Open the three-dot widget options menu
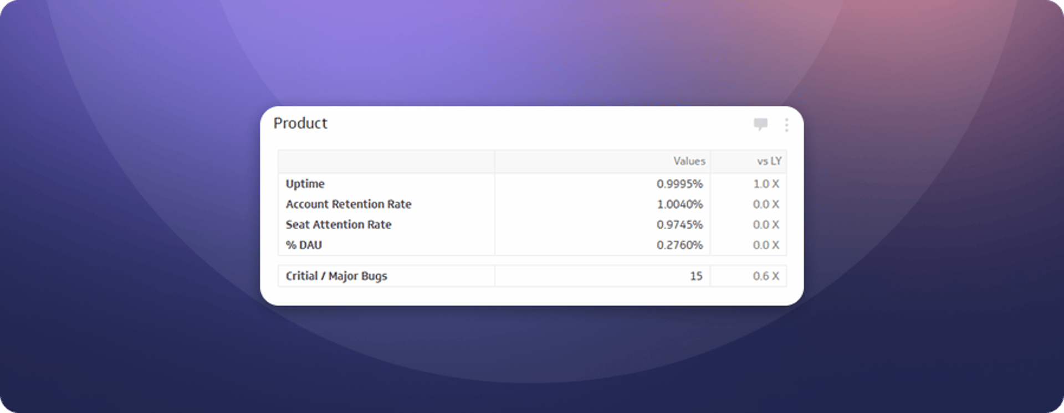This screenshot has height=413, width=1064. [786, 125]
